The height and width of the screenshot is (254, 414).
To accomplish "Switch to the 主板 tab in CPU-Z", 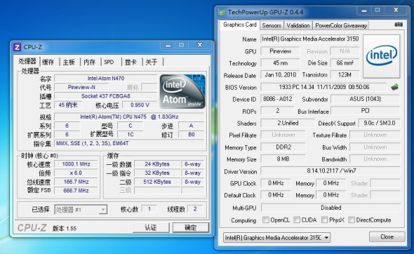I will (x=69, y=62).
